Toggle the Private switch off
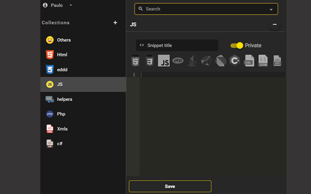The image size is (311, 194). 237,46
